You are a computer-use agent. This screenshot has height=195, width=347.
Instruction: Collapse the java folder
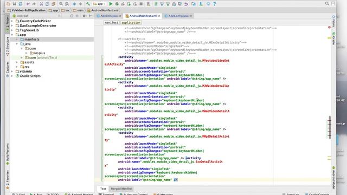[17, 44]
